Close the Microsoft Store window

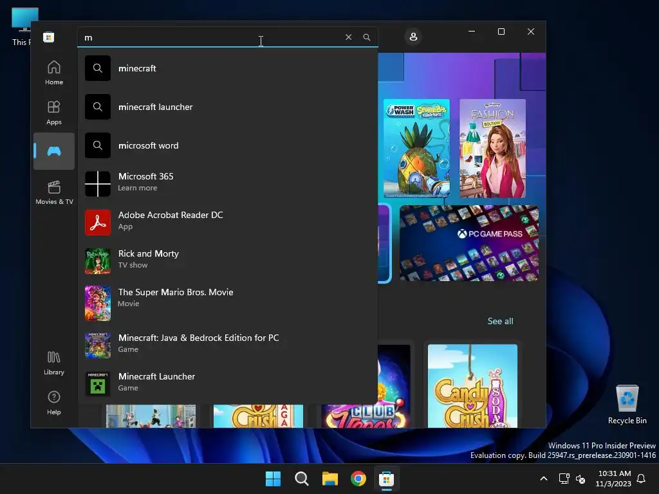point(531,32)
